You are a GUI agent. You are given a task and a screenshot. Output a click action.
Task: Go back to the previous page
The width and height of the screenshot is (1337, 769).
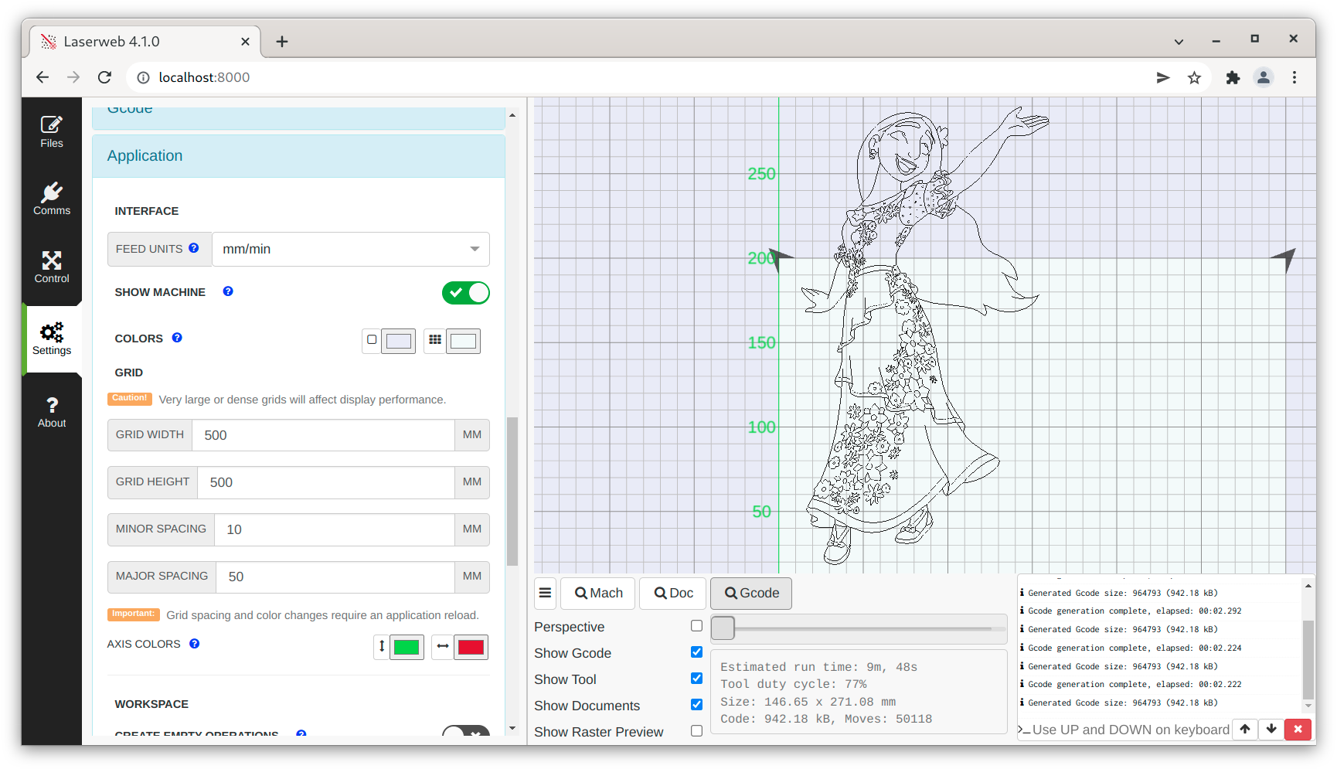click(43, 77)
